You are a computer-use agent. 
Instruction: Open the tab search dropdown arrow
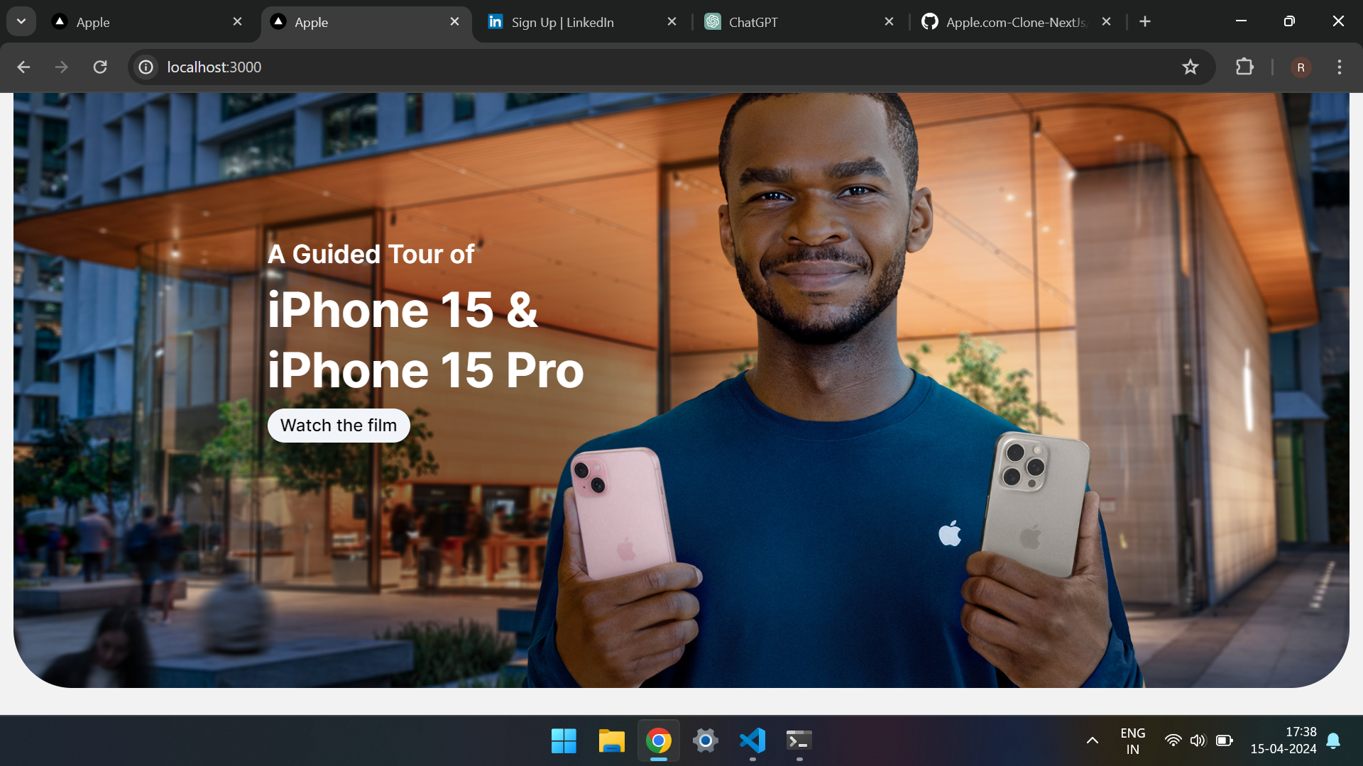(21, 21)
